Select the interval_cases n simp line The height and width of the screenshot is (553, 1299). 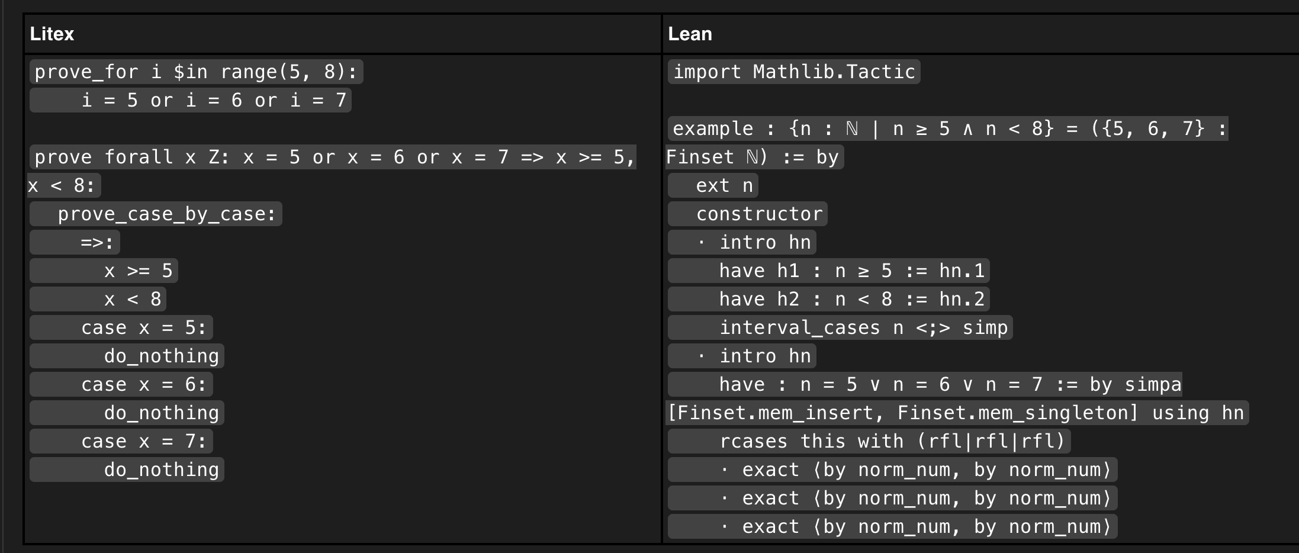(x=863, y=327)
